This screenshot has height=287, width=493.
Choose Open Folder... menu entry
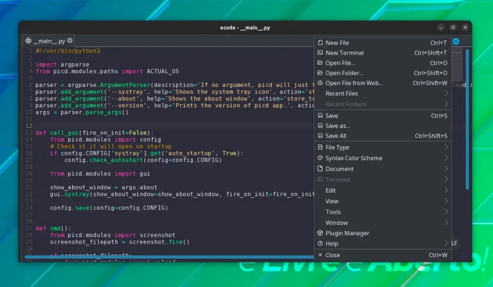[383, 73]
